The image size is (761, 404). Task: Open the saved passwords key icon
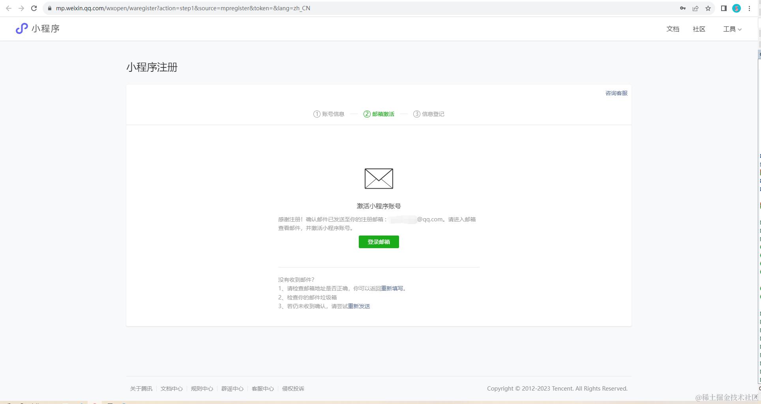click(683, 8)
